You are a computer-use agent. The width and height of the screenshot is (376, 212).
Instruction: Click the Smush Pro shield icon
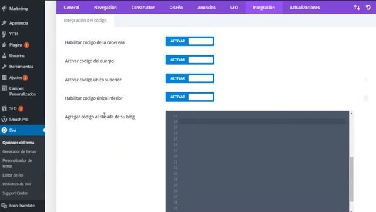click(4, 119)
